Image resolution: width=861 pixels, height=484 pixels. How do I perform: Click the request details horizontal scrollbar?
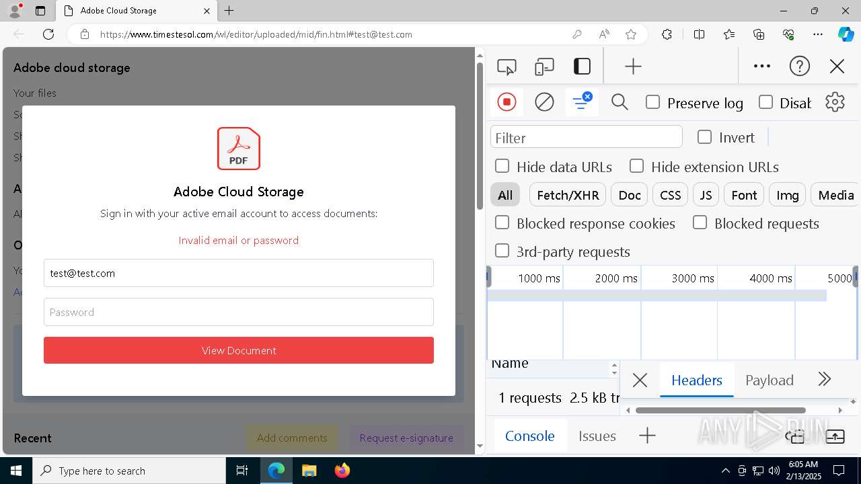point(720,410)
